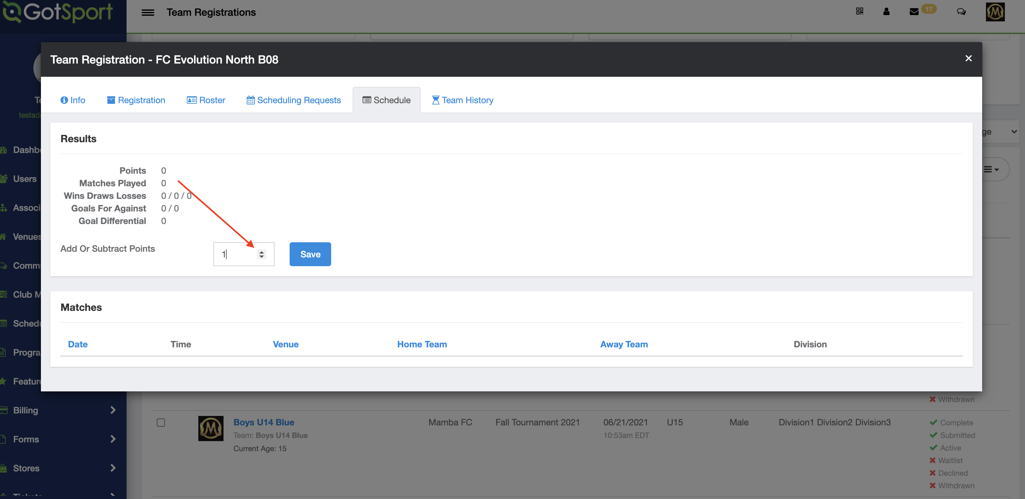This screenshot has width=1025, height=499.
Task: Sort matches by Date column
Action: coord(77,344)
